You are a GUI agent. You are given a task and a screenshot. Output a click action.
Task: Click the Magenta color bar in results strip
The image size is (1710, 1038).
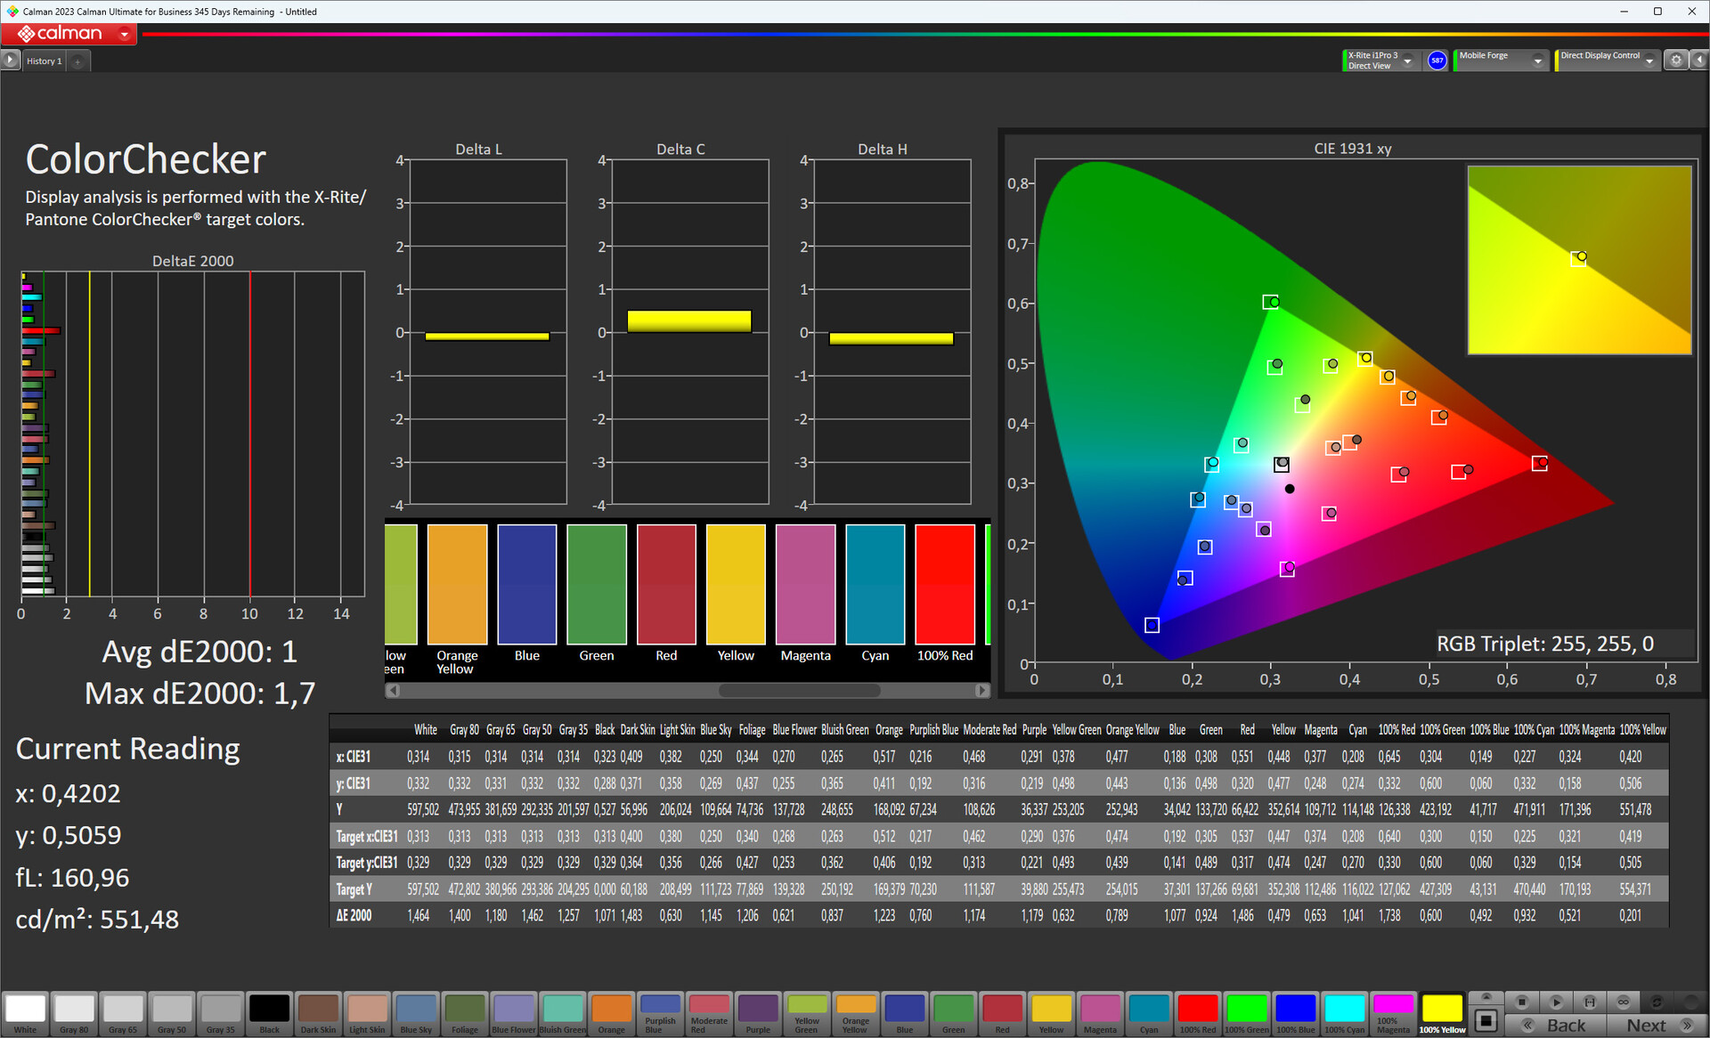coord(805,584)
